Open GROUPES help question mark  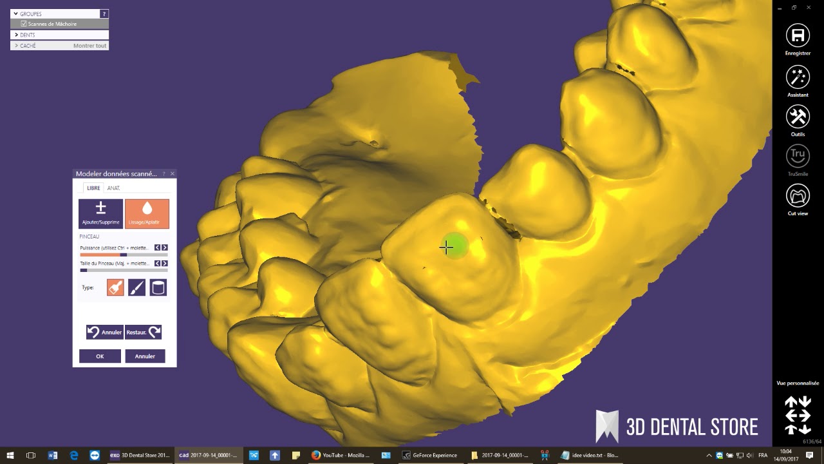[104, 14]
